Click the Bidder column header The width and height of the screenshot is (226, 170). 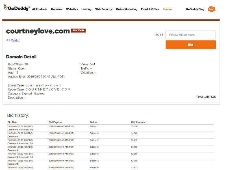click(94, 122)
